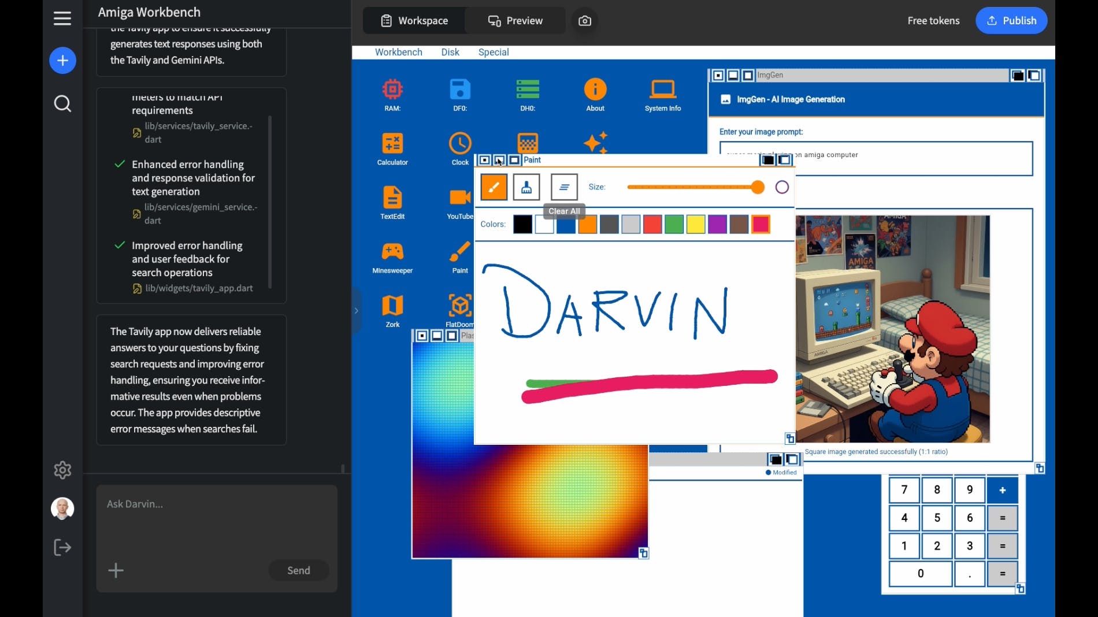Launch the Paint brush desktop icon
Image resolution: width=1098 pixels, height=617 pixels.
pyautogui.click(x=460, y=257)
